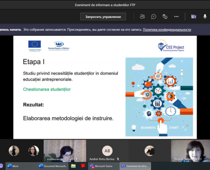Click avatar of man at desk

click(x=150, y=151)
